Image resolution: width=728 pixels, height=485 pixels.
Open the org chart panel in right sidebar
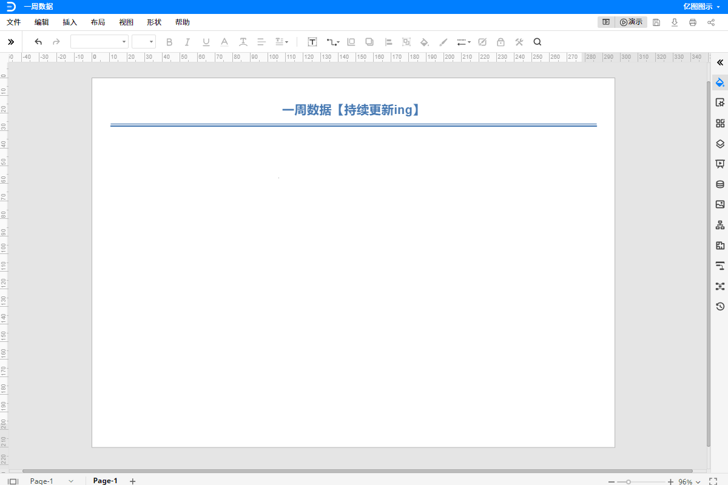coord(720,225)
